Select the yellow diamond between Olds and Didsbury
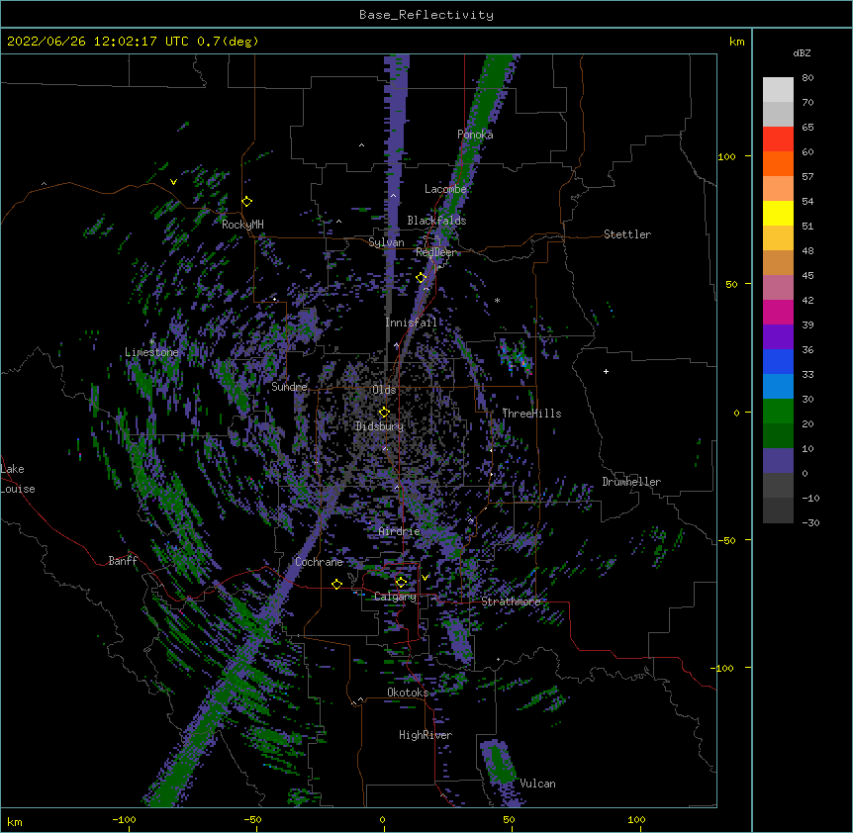This screenshot has height=833, width=853. coord(384,412)
